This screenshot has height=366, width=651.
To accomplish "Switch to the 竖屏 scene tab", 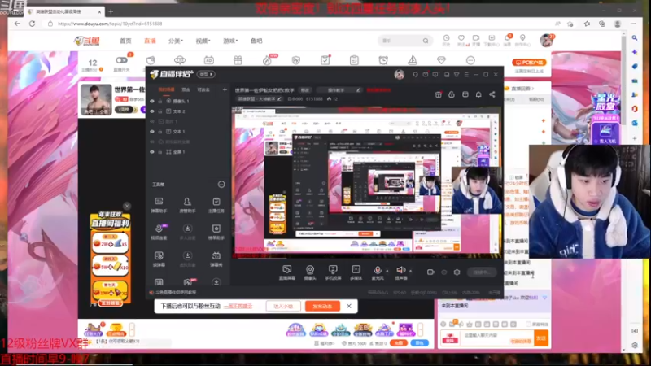I will [186, 89].
